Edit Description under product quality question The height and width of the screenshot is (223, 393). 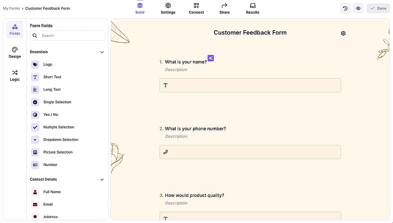(176, 203)
